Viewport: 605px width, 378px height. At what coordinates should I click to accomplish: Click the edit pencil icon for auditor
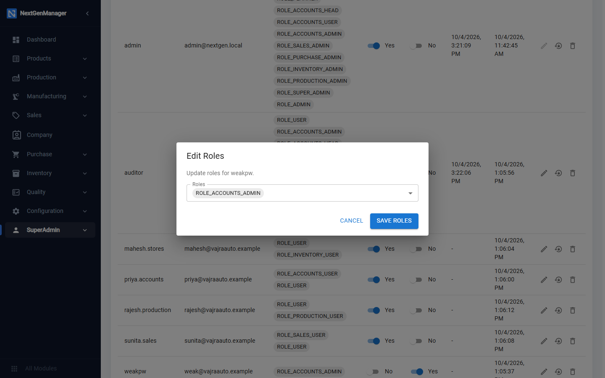[x=544, y=173]
